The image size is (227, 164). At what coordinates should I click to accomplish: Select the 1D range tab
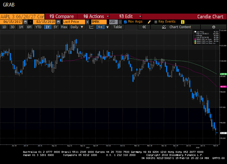(x=4, y=27)
